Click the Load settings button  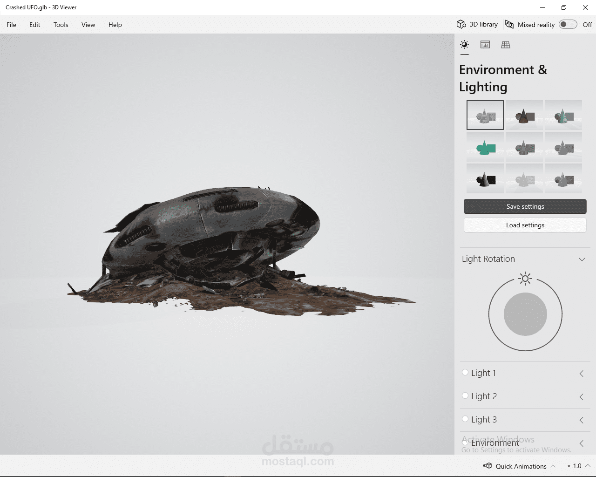525,225
